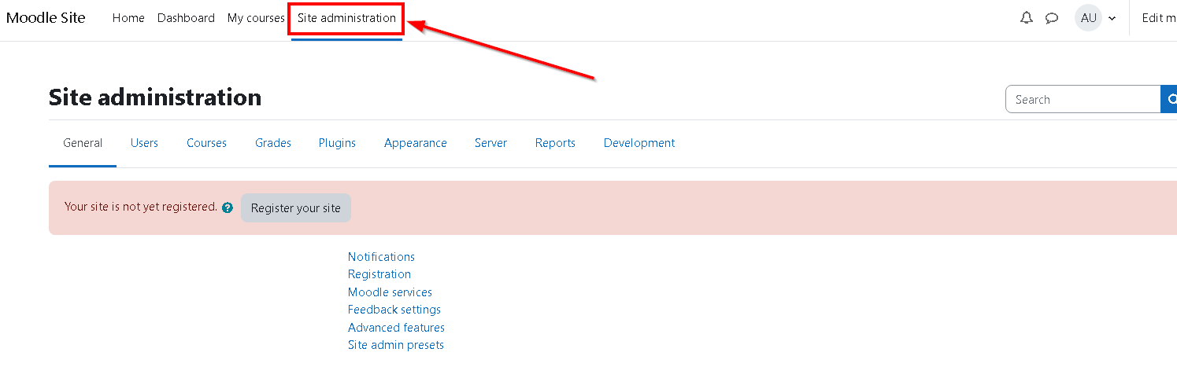Switch to the Grades tab
The image size is (1177, 378).
pos(273,143)
